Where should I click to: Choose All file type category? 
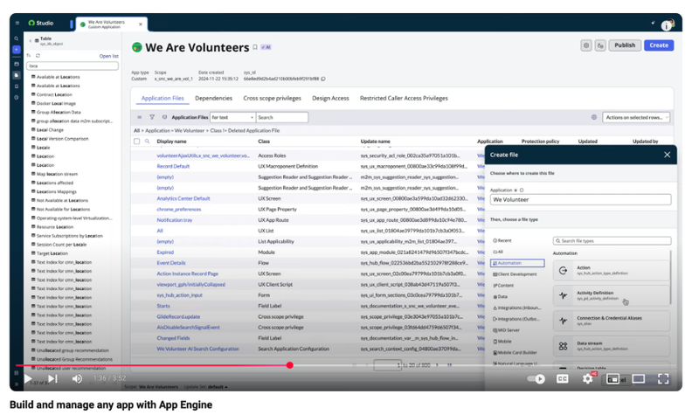click(x=498, y=252)
